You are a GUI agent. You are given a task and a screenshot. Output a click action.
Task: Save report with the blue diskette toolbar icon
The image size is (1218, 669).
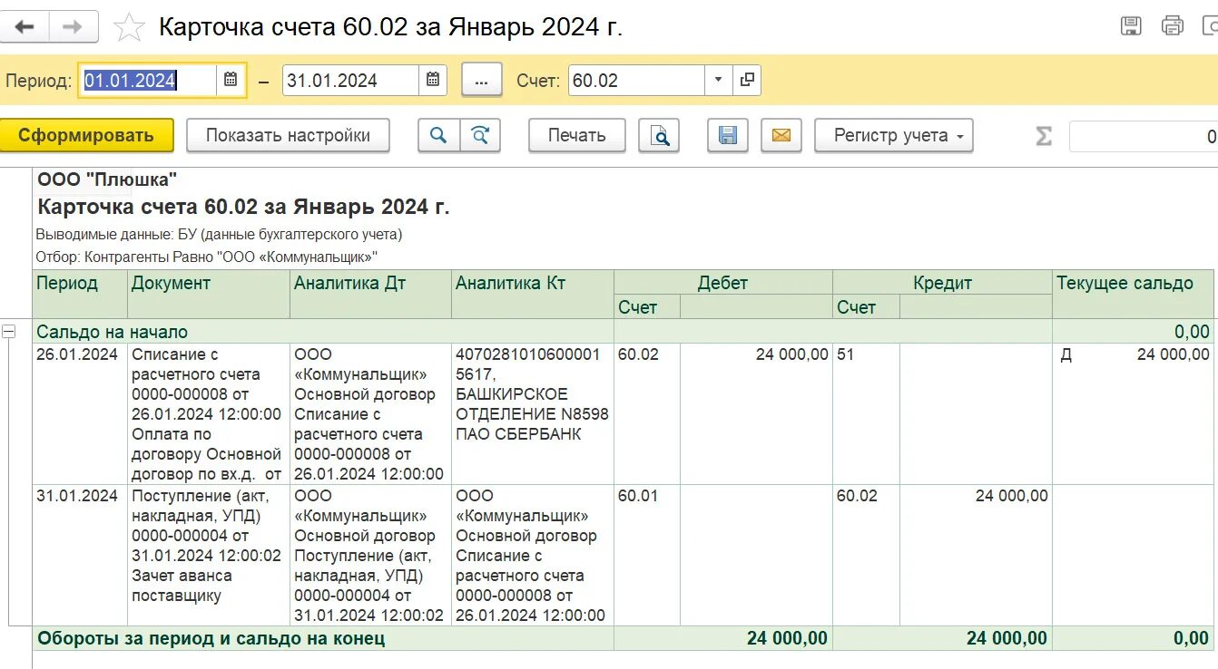pyautogui.click(x=728, y=136)
